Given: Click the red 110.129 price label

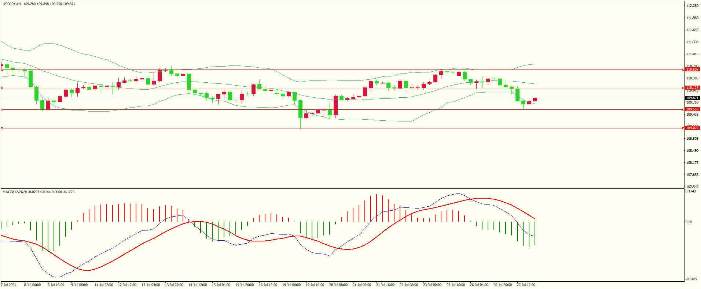Looking at the screenshot, I should [x=692, y=88].
